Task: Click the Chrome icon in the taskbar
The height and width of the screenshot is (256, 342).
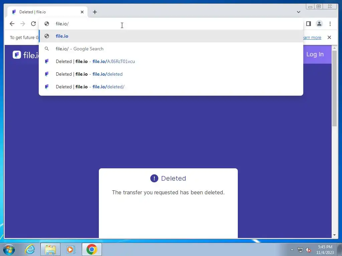Action: click(92, 249)
